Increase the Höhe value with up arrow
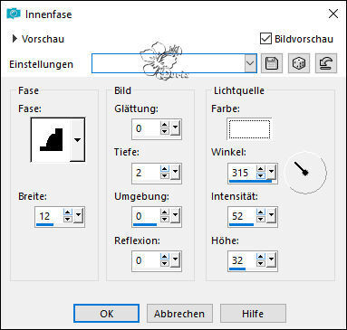 click(261, 257)
